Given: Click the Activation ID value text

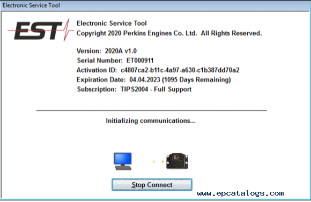Looking at the screenshot, I should click(180, 70).
